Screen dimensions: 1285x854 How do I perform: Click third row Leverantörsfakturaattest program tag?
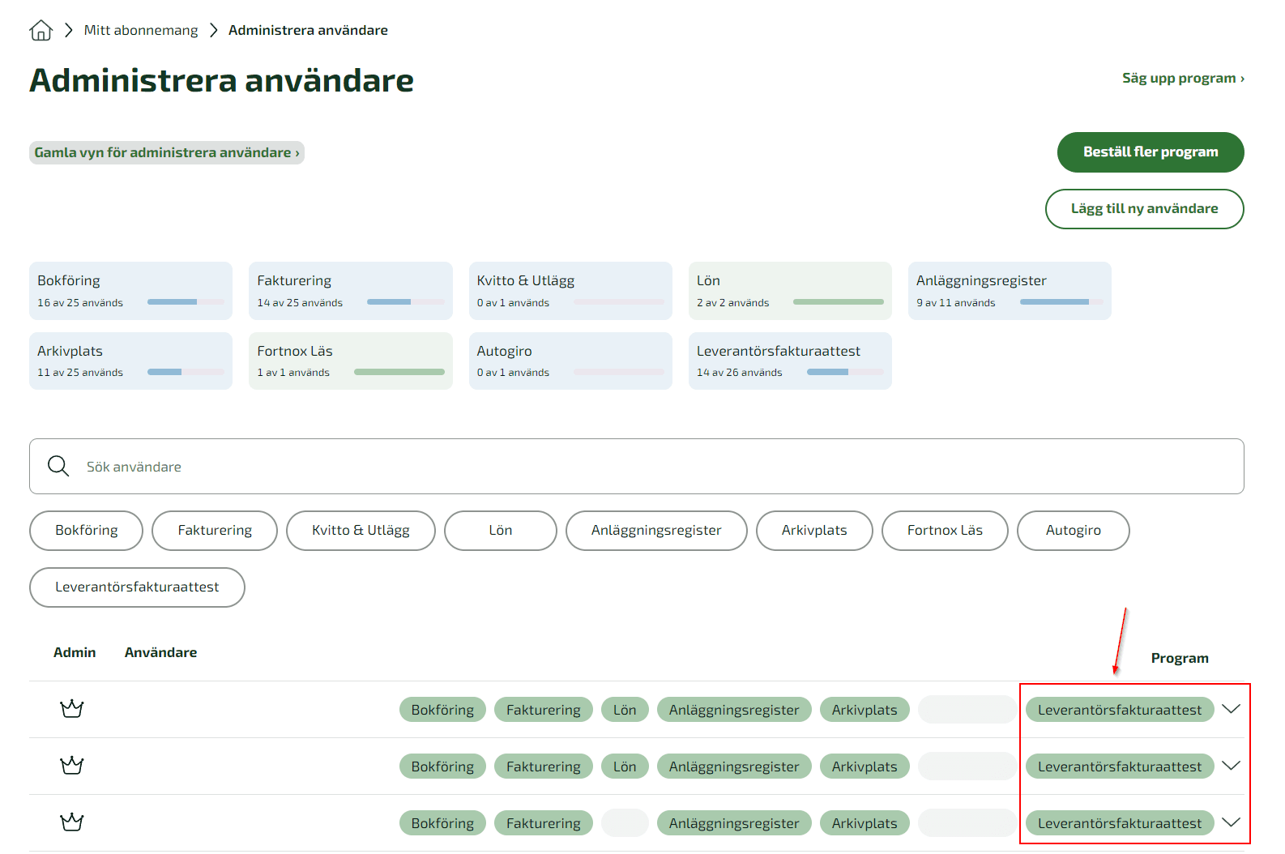1120,823
